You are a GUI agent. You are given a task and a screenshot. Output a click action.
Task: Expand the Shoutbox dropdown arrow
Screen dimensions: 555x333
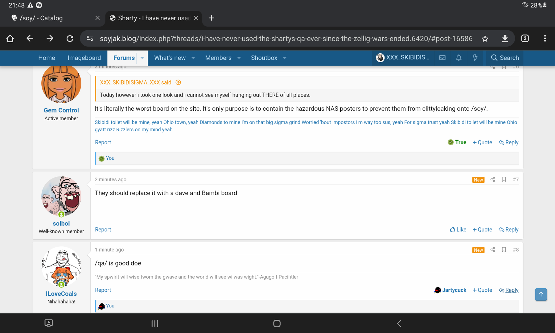click(285, 58)
